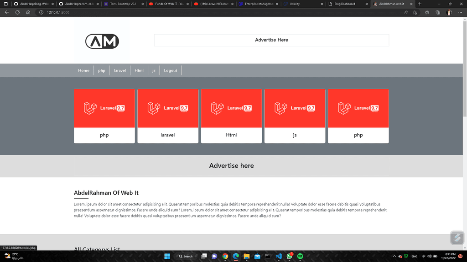
Task: Click the gray Advertise here banner
Action: (x=231, y=166)
